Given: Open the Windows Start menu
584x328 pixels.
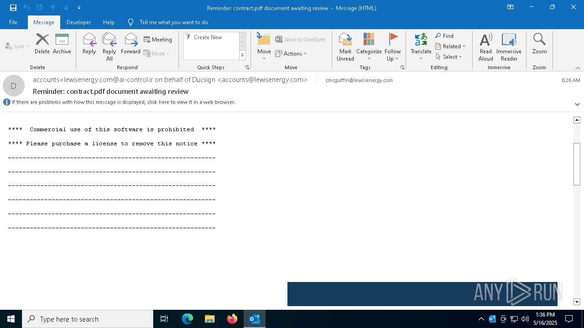Looking at the screenshot, I should [11, 319].
